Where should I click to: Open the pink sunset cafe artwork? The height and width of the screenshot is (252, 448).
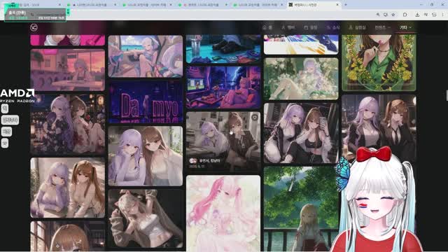[x=68, y=70]
